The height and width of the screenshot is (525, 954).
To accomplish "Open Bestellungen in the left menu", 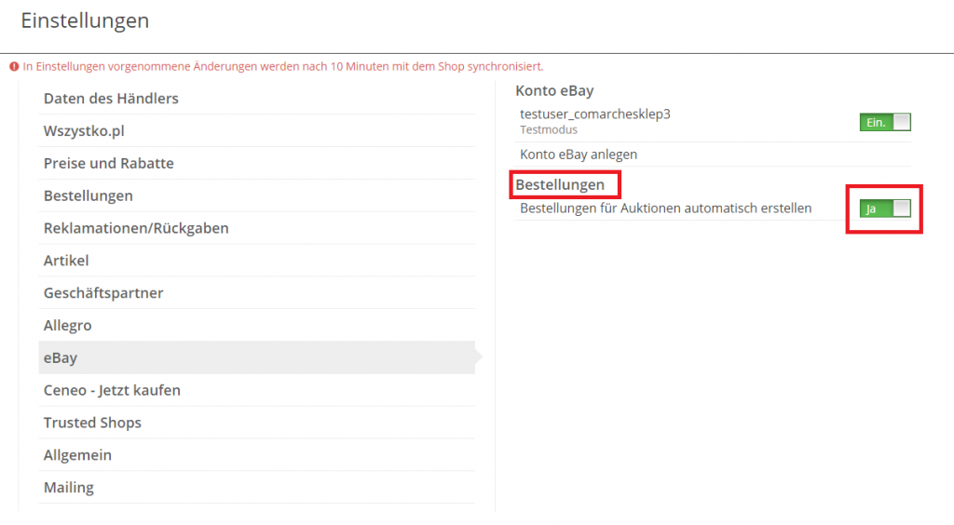I will click(x=257, y=195).
